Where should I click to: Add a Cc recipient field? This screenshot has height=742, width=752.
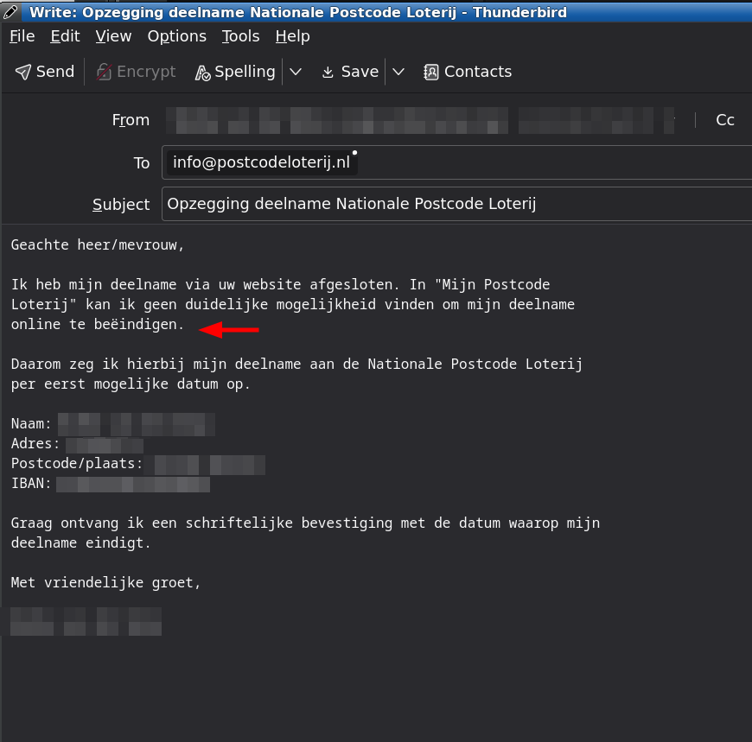725,120
